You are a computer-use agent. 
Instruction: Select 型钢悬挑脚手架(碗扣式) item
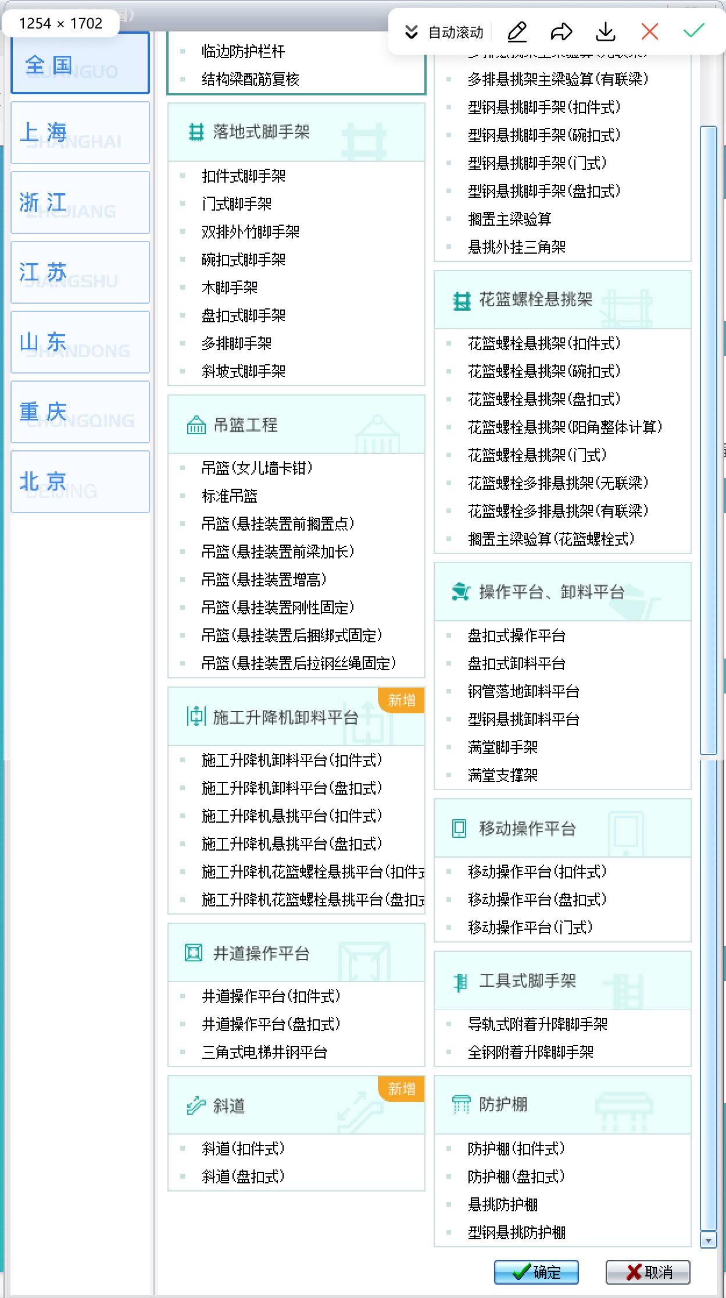tap(544, 136)
